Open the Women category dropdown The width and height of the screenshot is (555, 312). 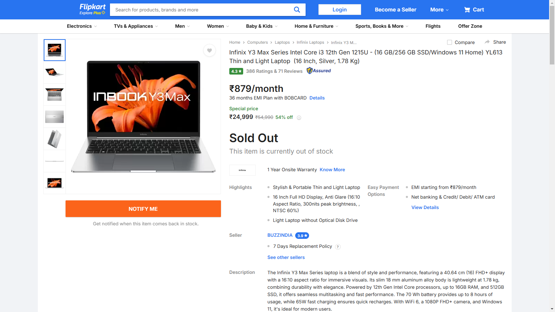tap(217, 26)
